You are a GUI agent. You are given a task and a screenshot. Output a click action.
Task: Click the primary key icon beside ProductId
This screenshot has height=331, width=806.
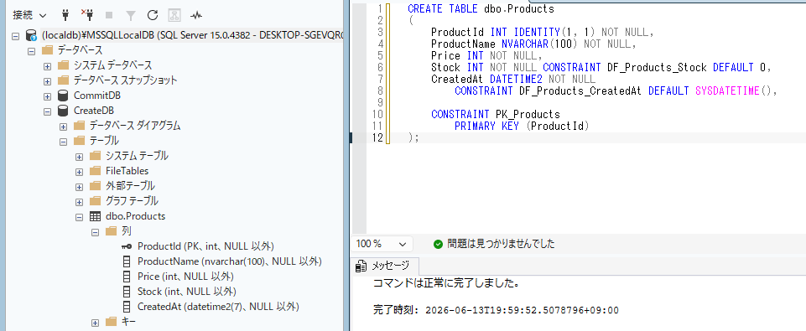pyautogui.click(x=127, y=246)
